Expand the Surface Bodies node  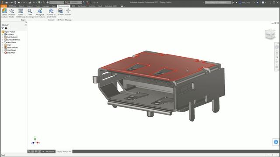(x=3, y=40)
